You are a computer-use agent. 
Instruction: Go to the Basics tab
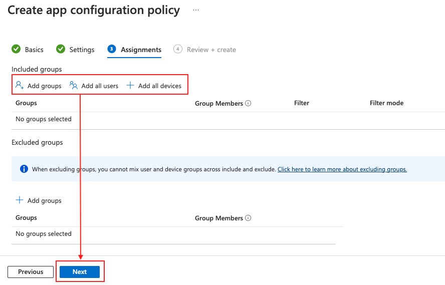pyautogui.click(x=34, y=50)
